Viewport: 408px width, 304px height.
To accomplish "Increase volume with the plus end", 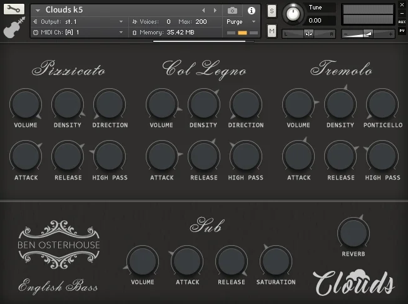I will 390,34.
